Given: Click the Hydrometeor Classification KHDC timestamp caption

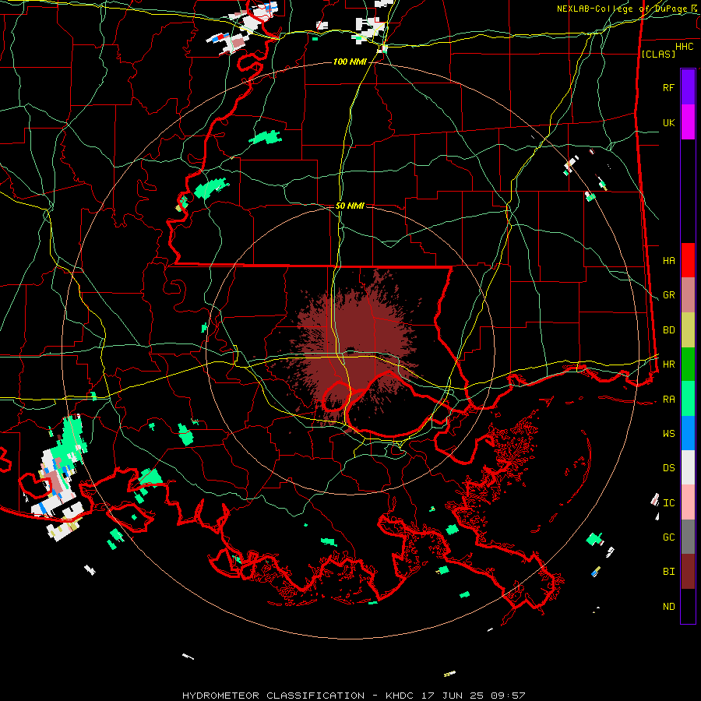Looking at the screenshot, I should [x=354, y=696].
